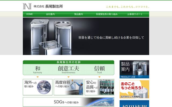Click the 創意工夫 inventiveness motto
Image resolution: width=172 pixels, height=107 pixels.
[x=69, y=70]
